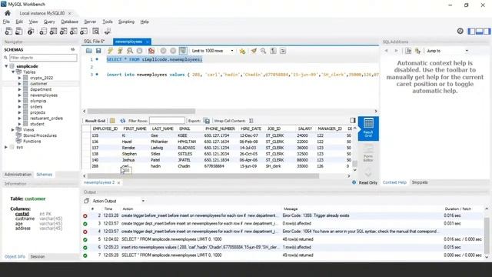Screen dimensions: 492x277
Task: Stop the executing query
Action: point(140,51)
